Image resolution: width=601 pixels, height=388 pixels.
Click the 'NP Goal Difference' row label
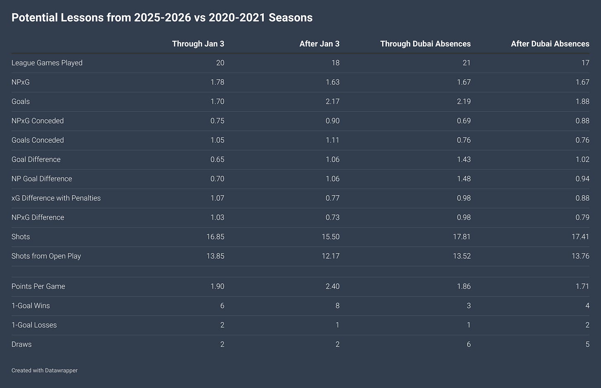42,179
